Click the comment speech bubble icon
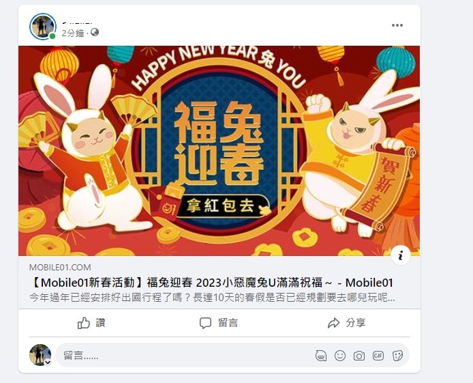Screen dimensions: 473x383 coord(205,323)
